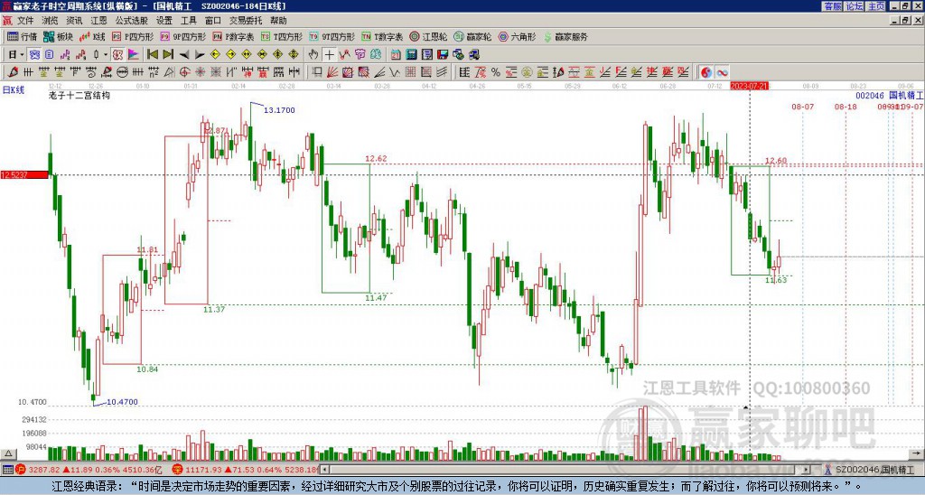Jump to last bar icon
The image size is (925, 495).
(x=168, y=54)
